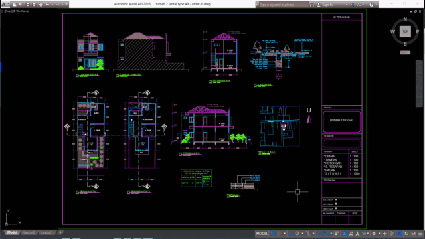Screen dimensions: 425x239
Task: Open the Autodesk Exchange Apps X icon
Action: 352,5
